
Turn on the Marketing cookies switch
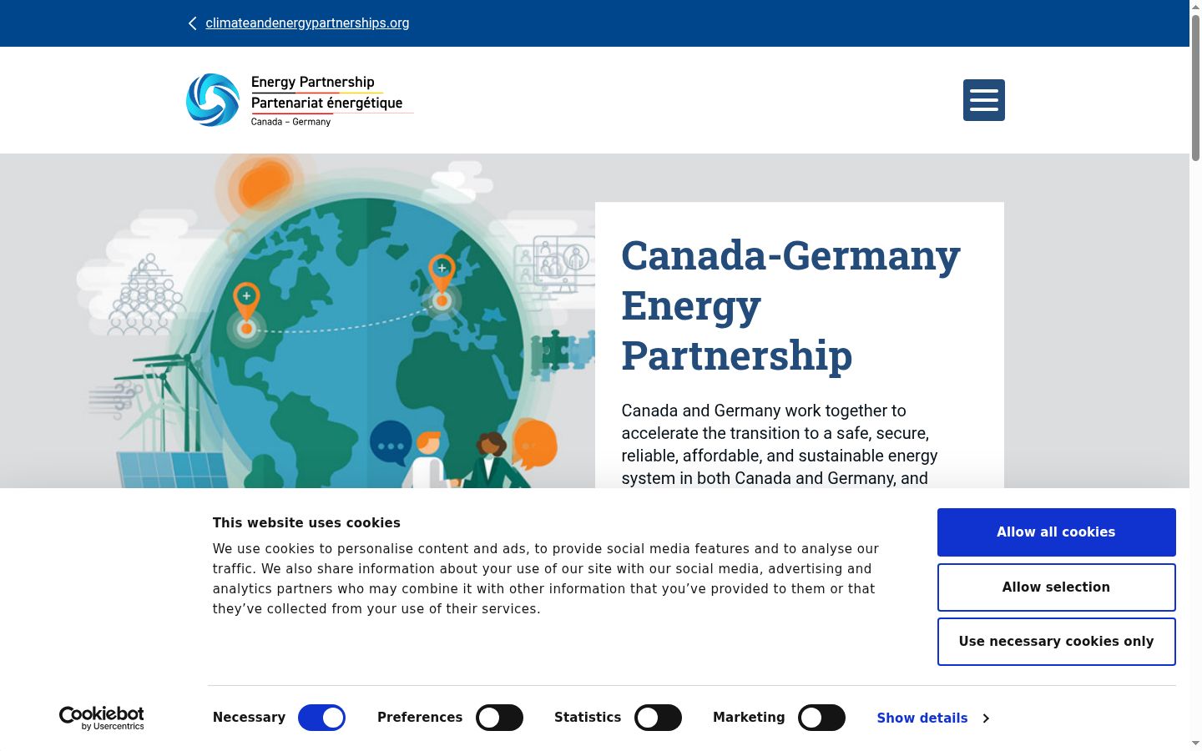(821, 718)
